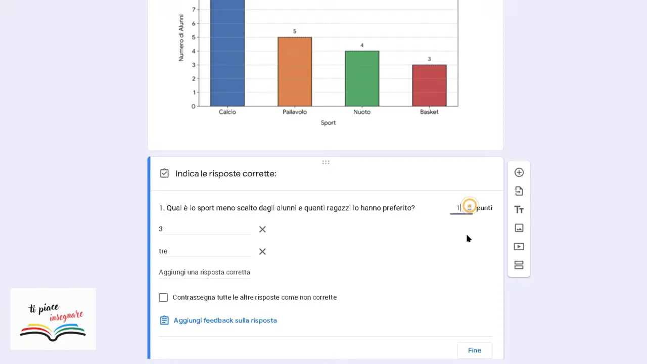Screen dimensions: 647x364
Task: Click the answer key checklist icon
Action: (x=164, y=173)
